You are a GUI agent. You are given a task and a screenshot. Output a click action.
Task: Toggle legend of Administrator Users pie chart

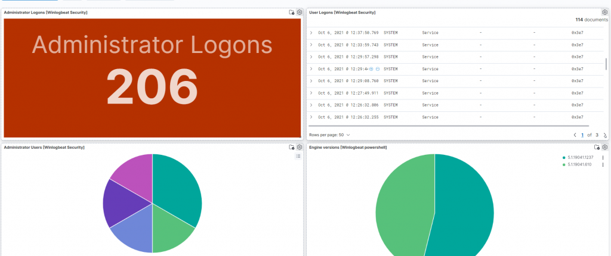point(298,157)
